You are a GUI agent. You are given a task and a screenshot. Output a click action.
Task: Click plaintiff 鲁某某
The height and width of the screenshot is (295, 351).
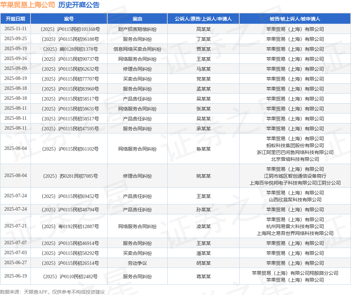(x=204, y=149)
